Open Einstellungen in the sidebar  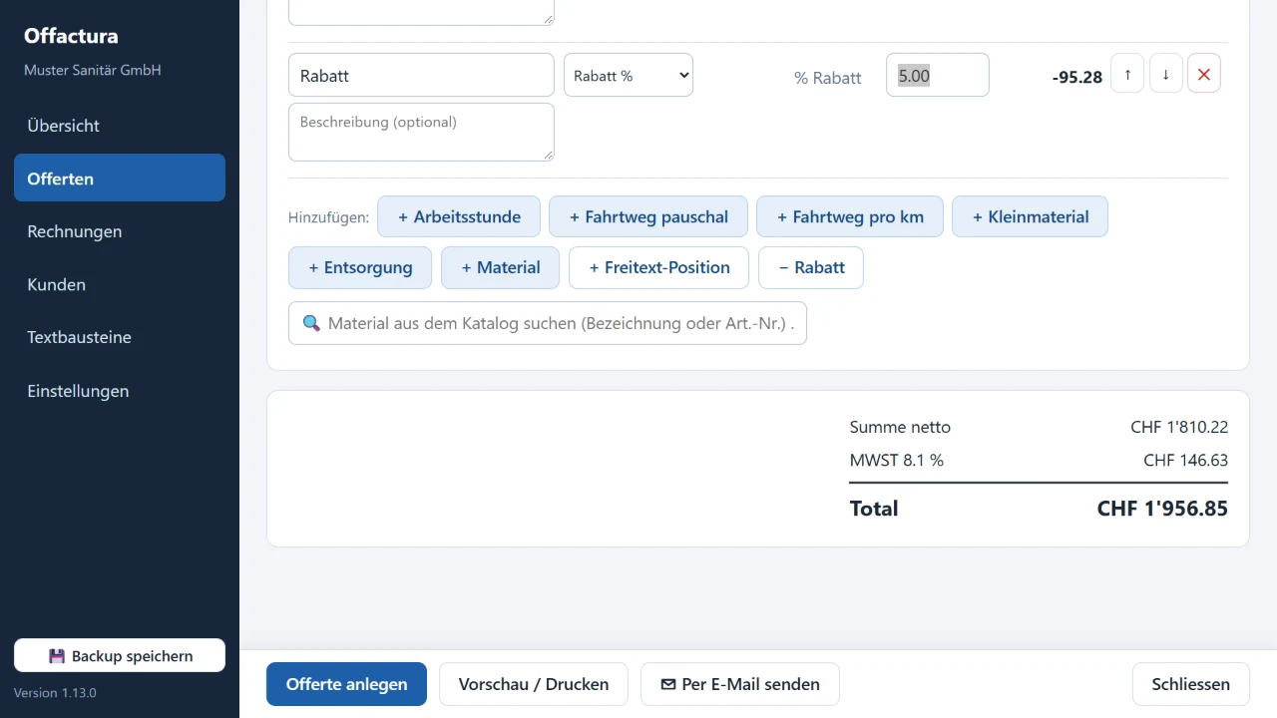pos(120,391)
